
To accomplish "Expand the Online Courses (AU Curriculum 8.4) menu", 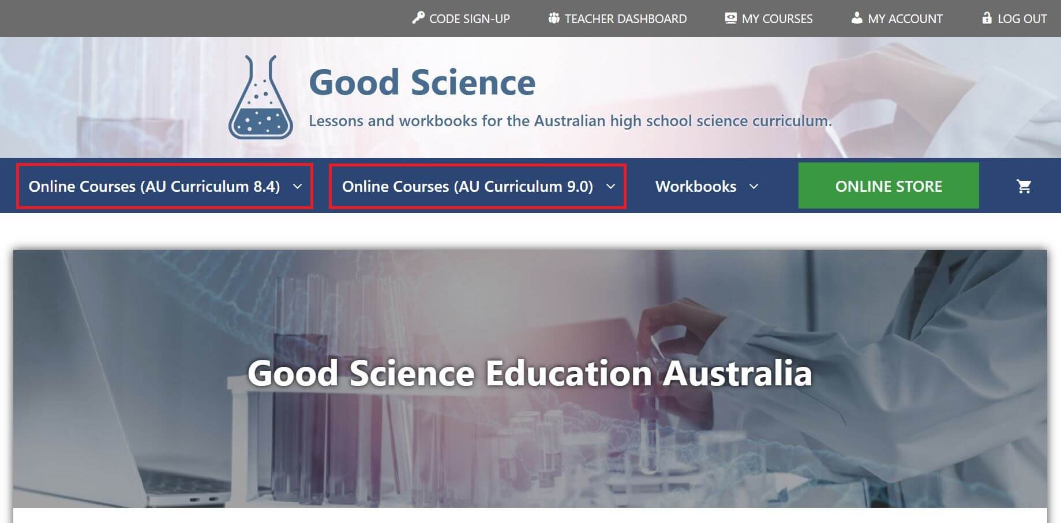I will (x=164, y=186).
